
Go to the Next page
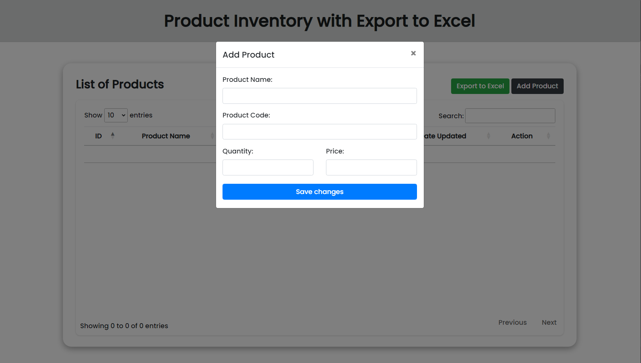(549, 322)
